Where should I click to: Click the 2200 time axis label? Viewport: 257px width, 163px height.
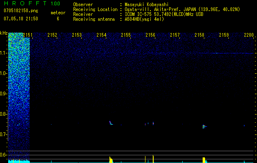point(249,35)
